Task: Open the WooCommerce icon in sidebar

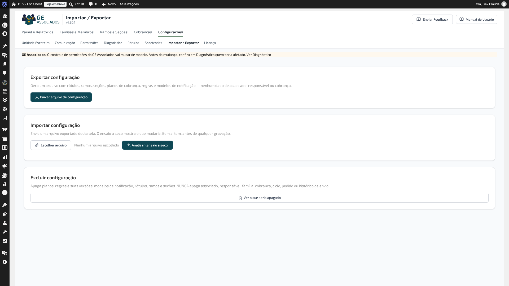Action: click(5, 129)
